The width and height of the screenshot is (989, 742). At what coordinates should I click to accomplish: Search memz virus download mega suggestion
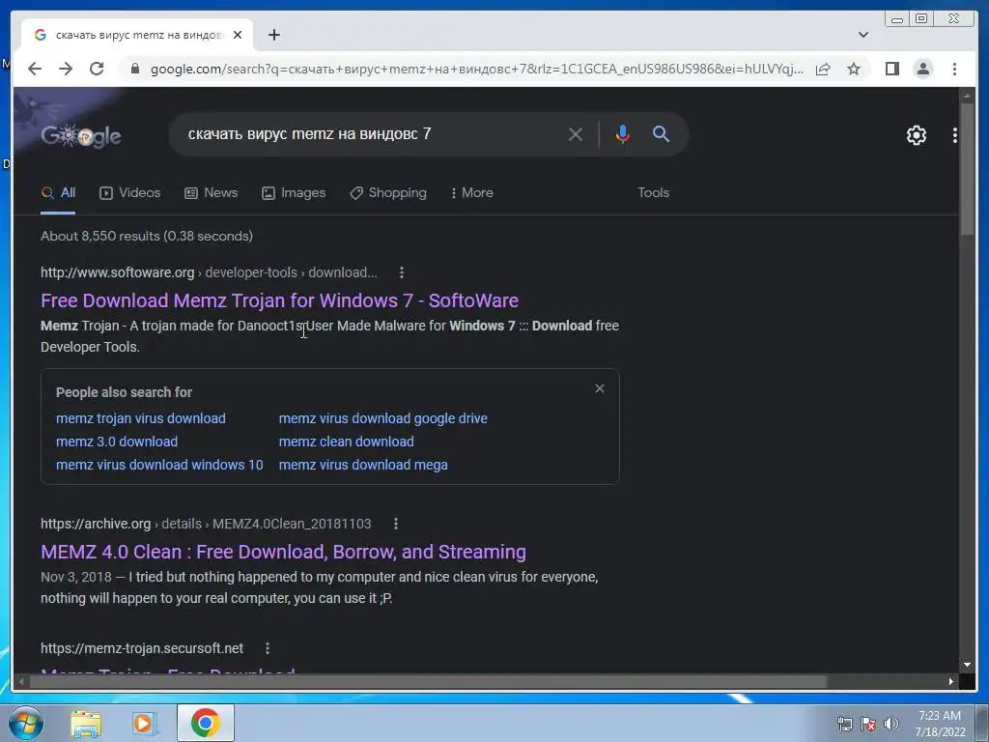tap(363, 465)
